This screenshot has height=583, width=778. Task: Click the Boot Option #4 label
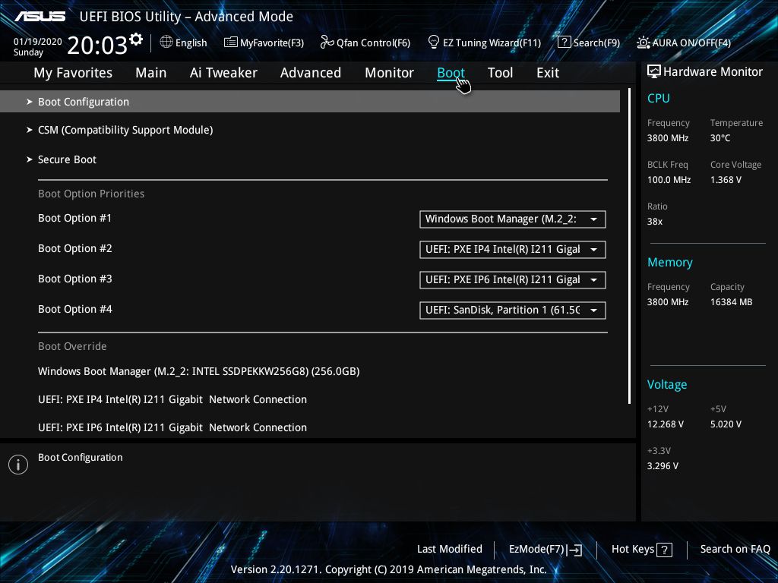point(75,310)
